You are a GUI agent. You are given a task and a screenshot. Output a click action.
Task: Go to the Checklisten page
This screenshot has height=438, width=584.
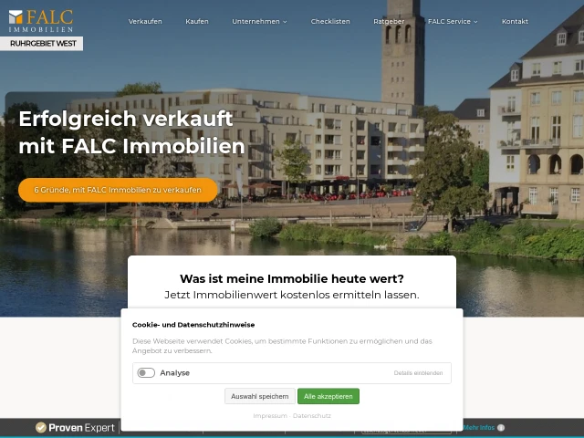point(330,22)
